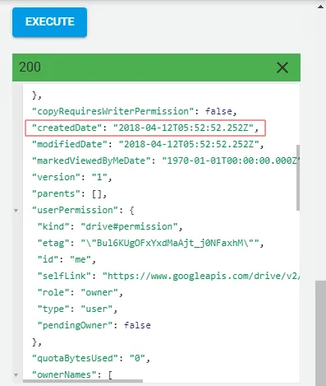
Task: Click the "modifiedDate" key
Action: (x=70, y=144)
